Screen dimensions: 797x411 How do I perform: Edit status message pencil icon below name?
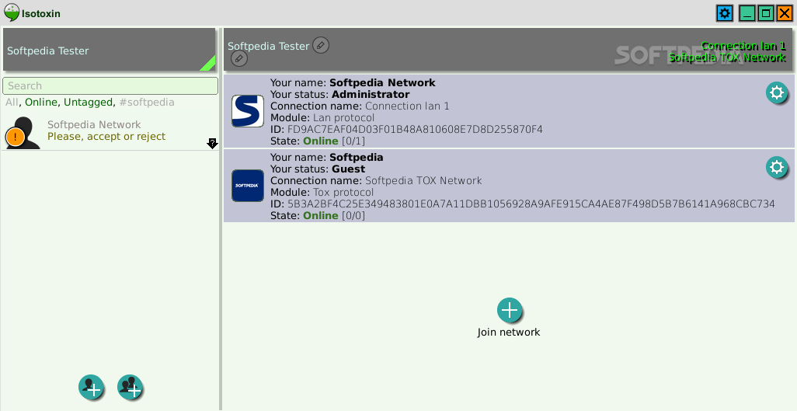click(x=239, y=58)
